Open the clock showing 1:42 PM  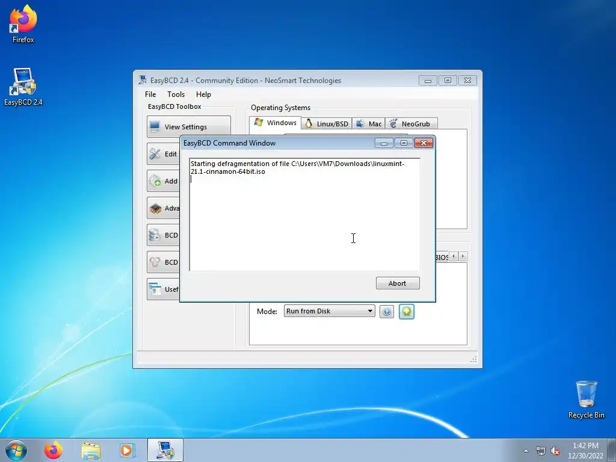[585, 450]
